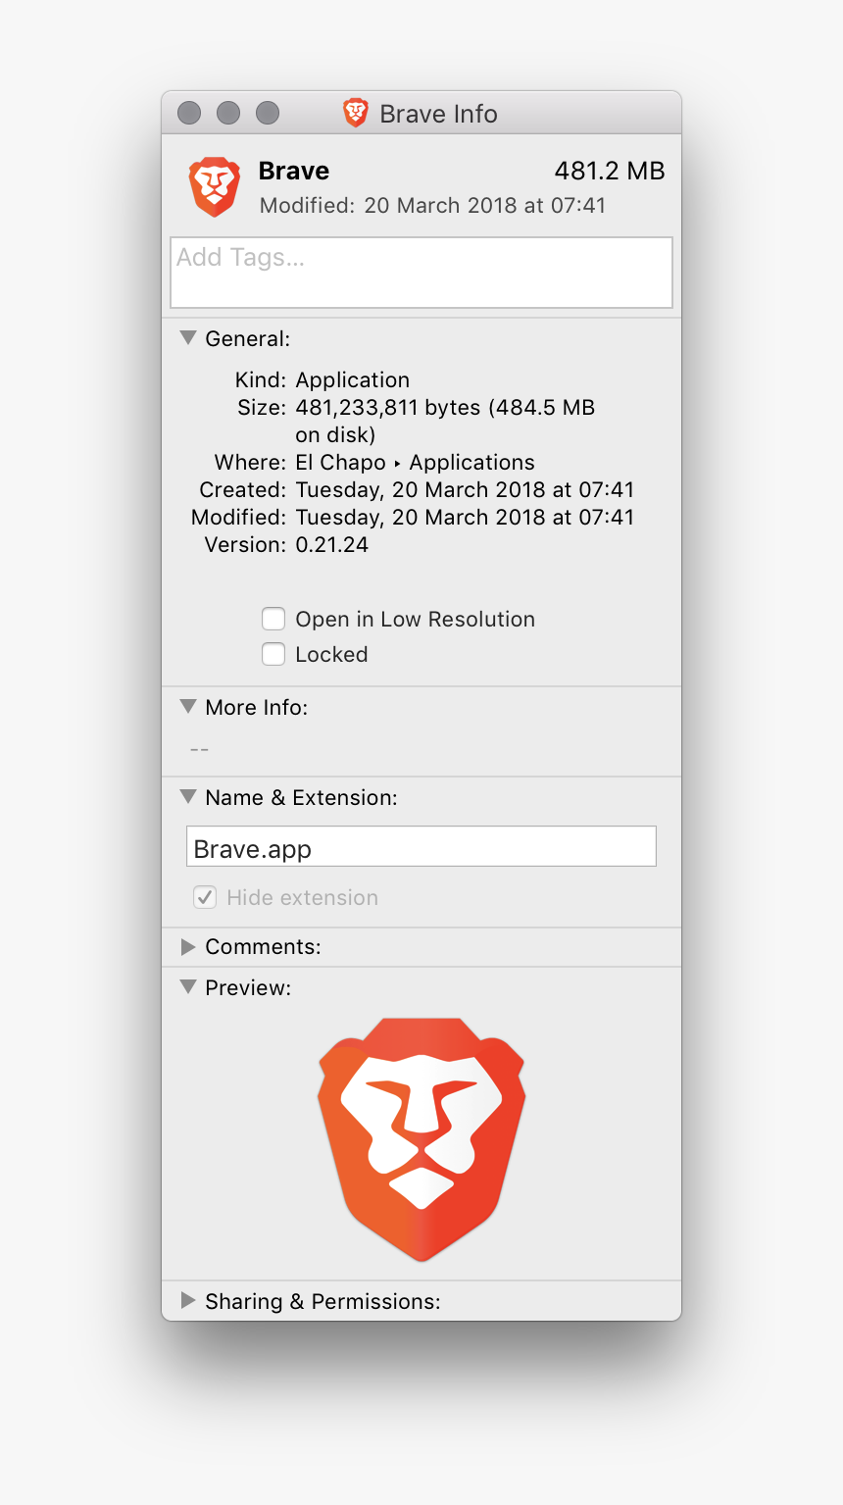
Task: Click version value '0.21.24'
Action: point(332,545)
